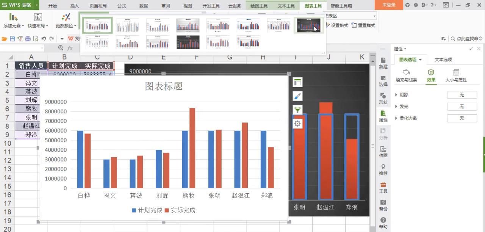485x232 pixels.
Task: Open the chart filter funnel icon beside the chart
Action: pos(298,110)
